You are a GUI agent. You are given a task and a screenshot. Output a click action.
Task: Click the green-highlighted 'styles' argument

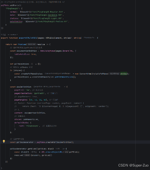pyautogui.click(x=124, y=74)
